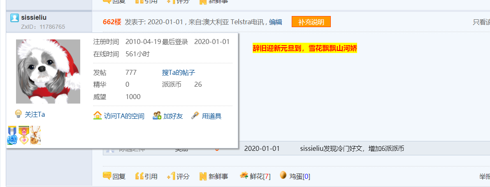Click the orange 补充说明 button
Viewport: 490px width, 187px height.
click(x=311, y=22)
